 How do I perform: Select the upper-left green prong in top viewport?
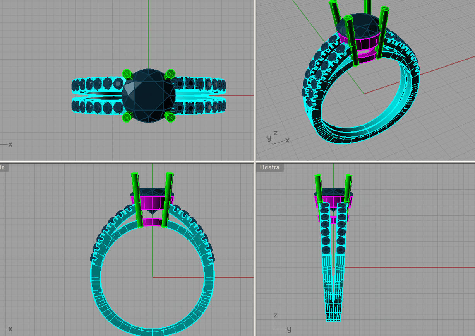click(x=127, y=74)
